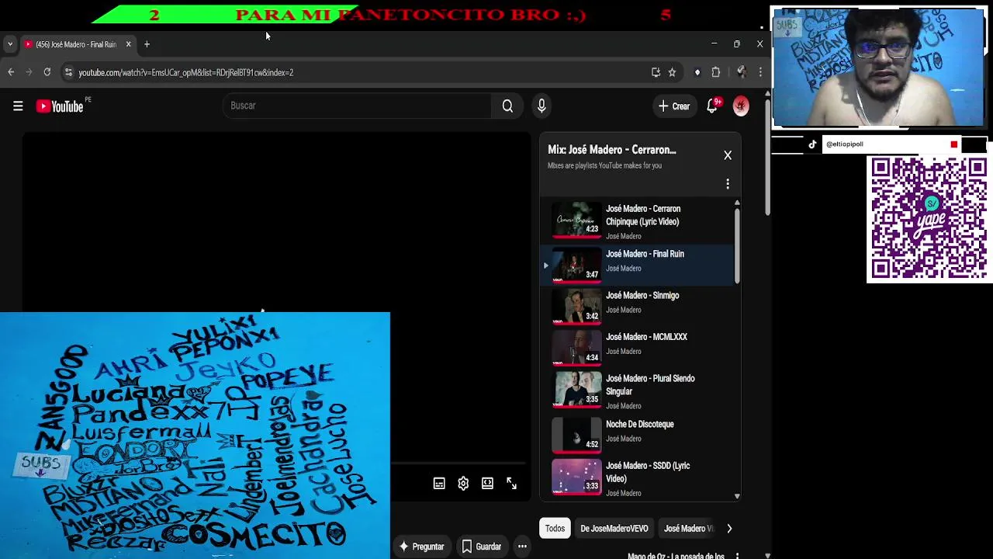Play José Madero - SSDD (Lyric Video)
This screenshot has width=993, height=559.
coord(637,477)
